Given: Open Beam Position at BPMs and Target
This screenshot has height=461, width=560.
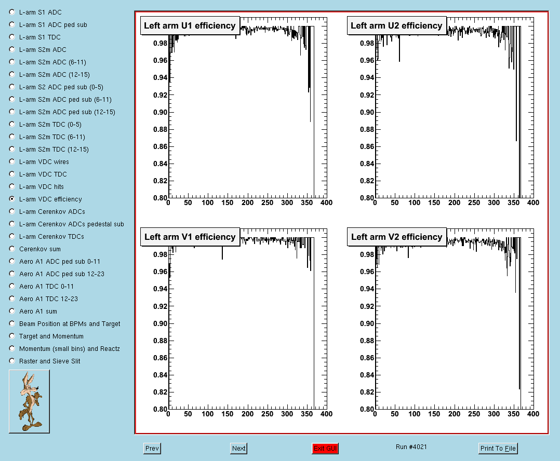Looking at the screenshot, I should point(12,323).
